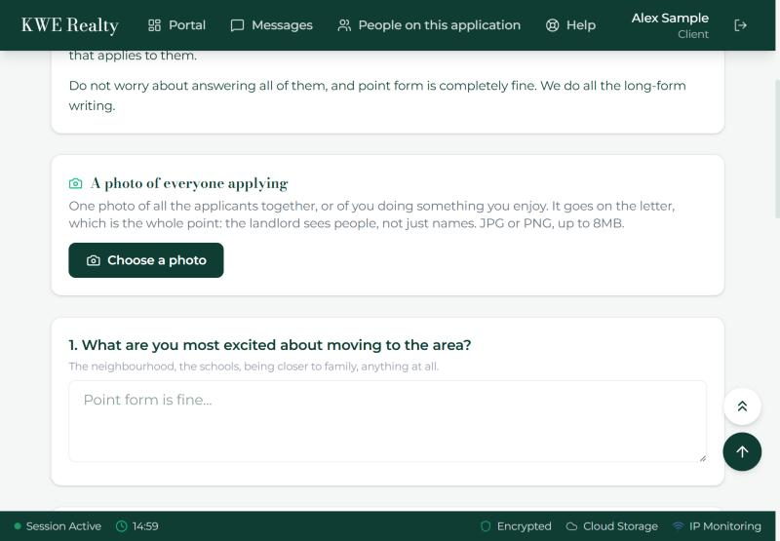This screenshot has width=780, height=541.
Task: Click the IP Monitoring status label
Action: tap(724, 526)
